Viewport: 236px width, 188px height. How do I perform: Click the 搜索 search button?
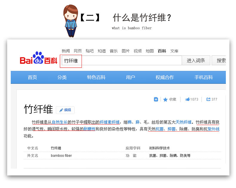pos(219,61)
